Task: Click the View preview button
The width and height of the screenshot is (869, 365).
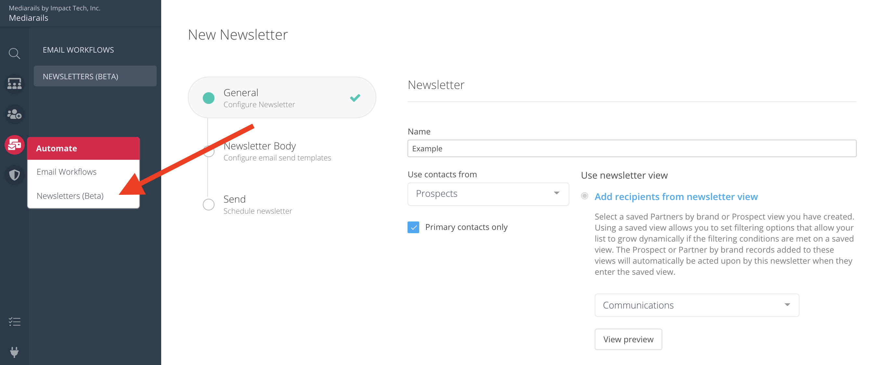Action: 628,339
